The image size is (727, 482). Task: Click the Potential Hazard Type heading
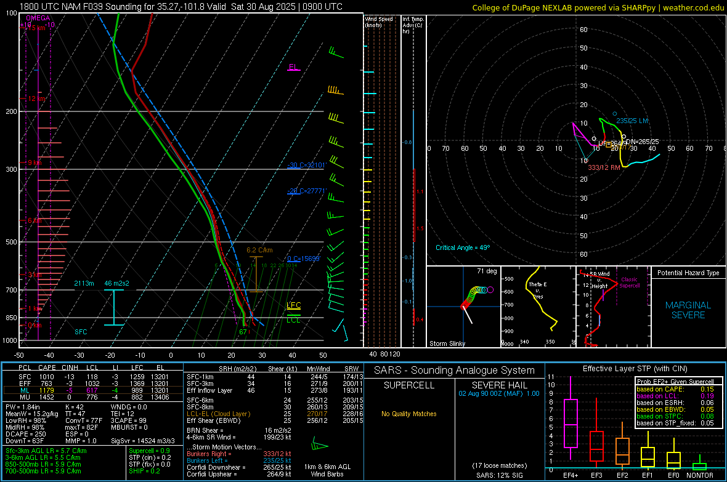(x=688, y=273)
